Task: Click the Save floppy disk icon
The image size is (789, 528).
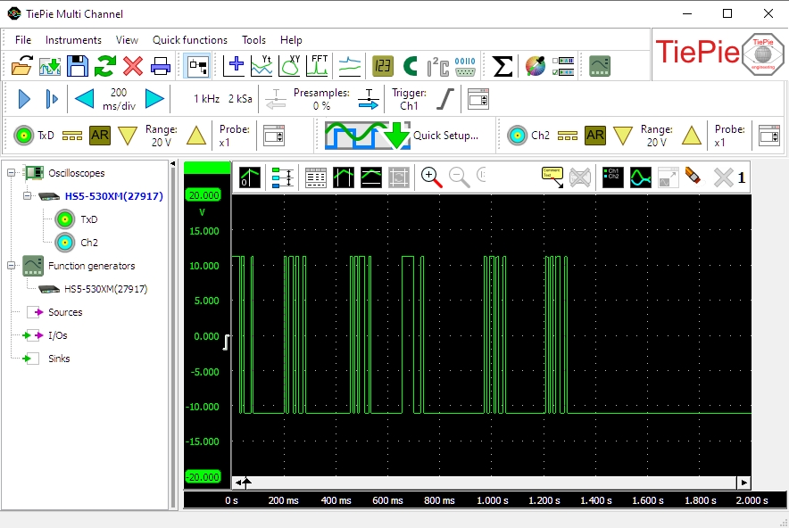Action: coord(78,66)
